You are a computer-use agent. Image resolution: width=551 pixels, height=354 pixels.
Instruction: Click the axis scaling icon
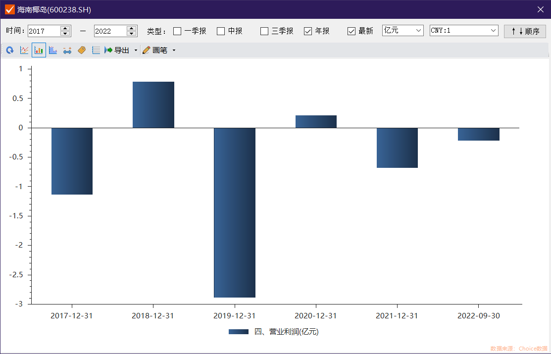(67, 50)
